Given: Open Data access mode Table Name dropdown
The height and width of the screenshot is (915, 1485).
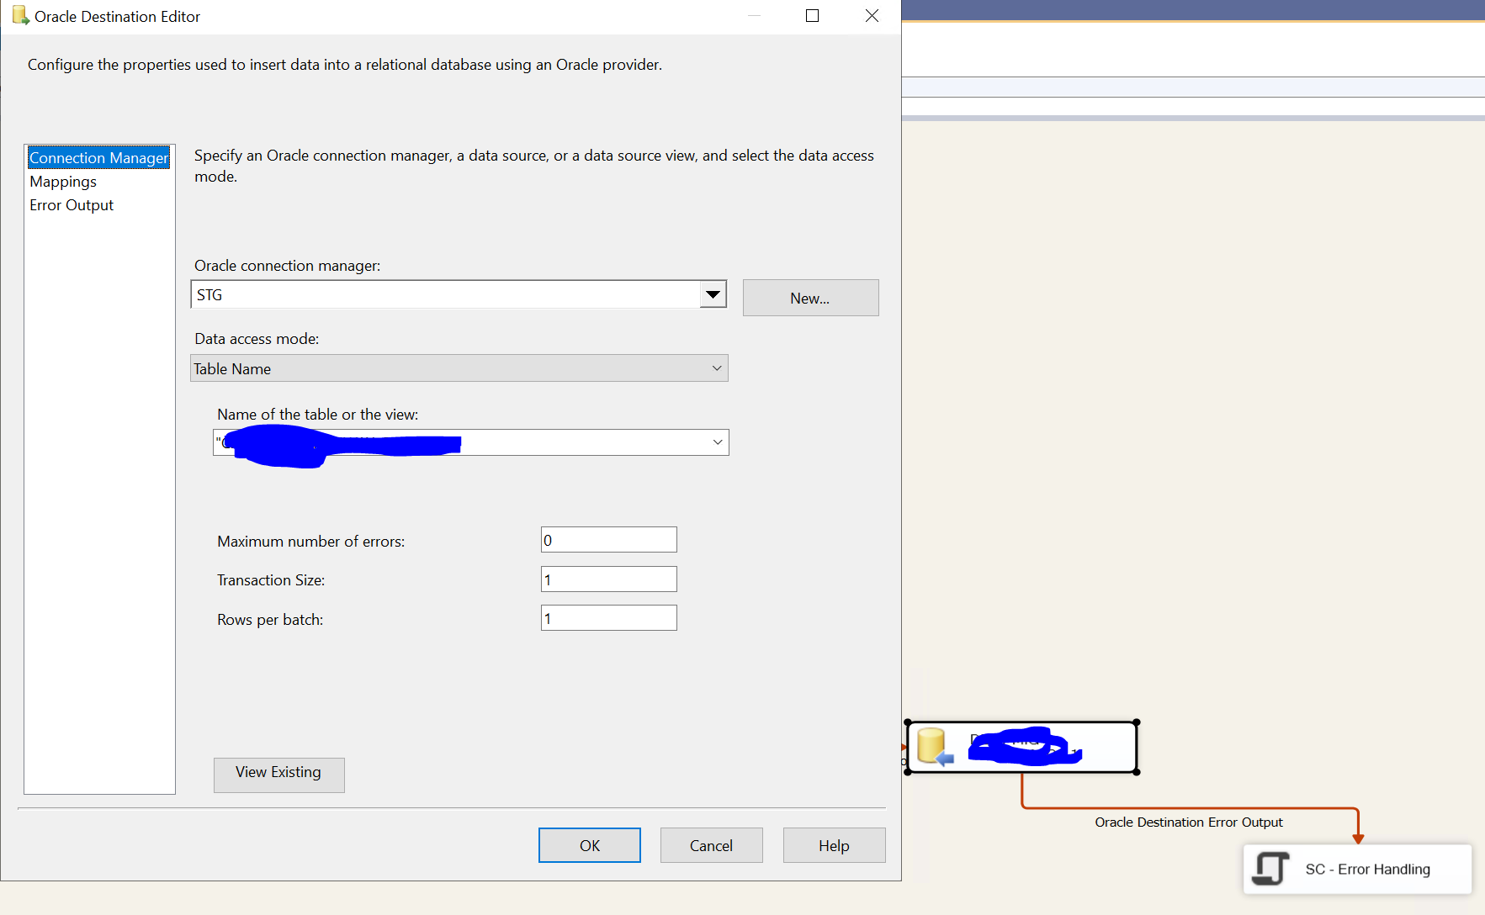Looking at the screenshot, I should [459, 368].
